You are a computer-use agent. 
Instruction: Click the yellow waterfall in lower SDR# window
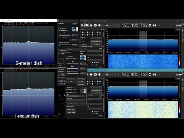point(143,110)
